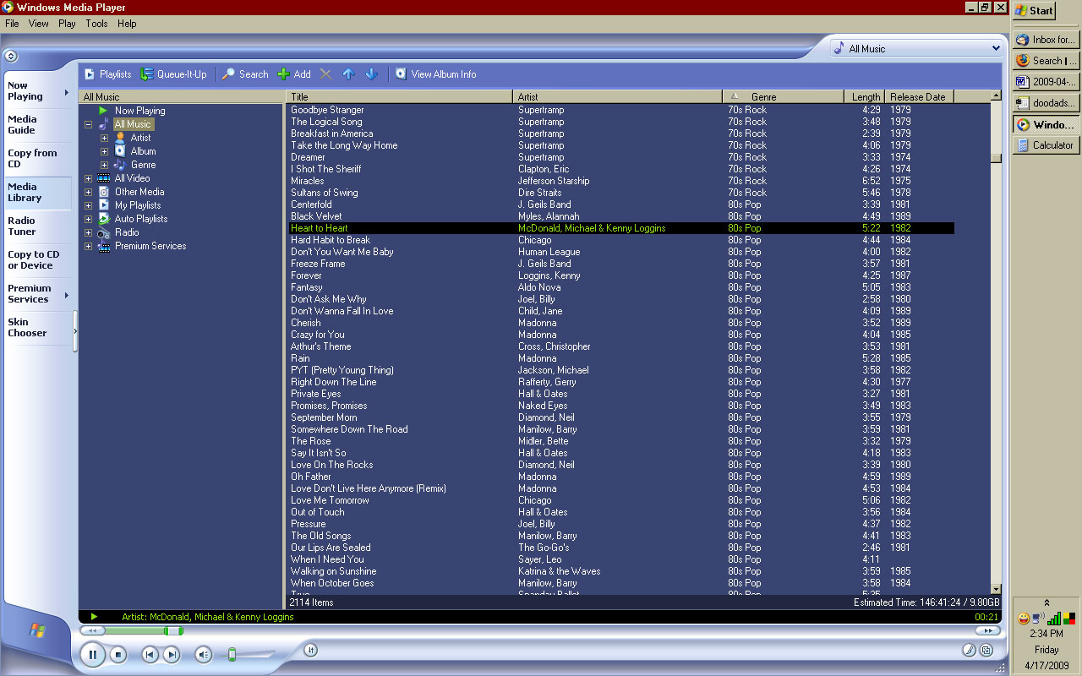Viewport: 1082px width, 676px height.
Task: Open the Radio Tuner tab
Action: click(37, 226)
